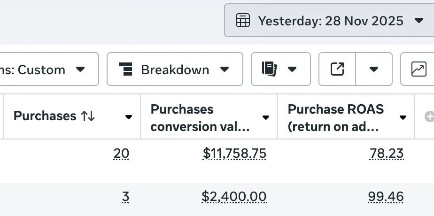This screenshot has width=434, height=216.
Task: Click the $11,758.75 conversion value
Action: point(234,154)
